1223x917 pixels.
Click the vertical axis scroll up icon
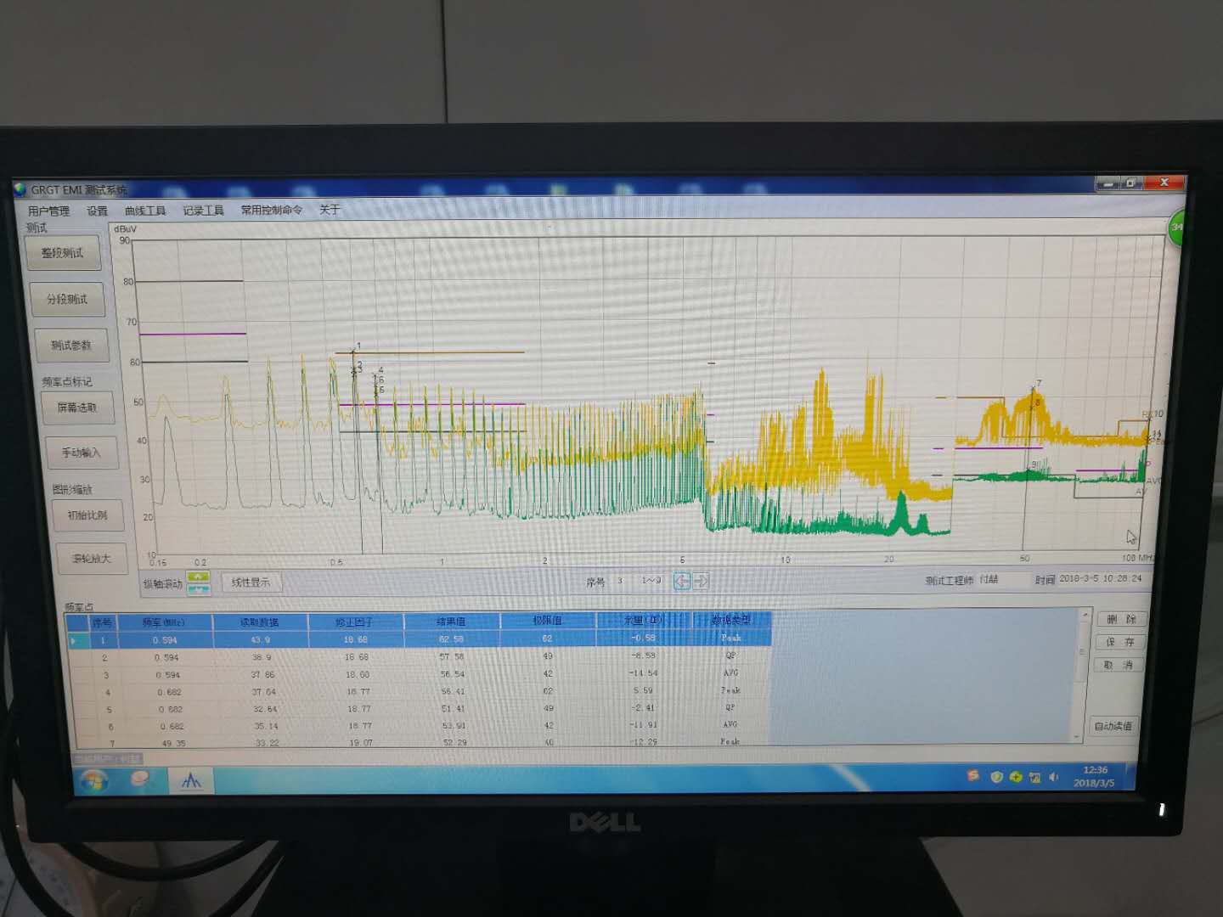[198, 577]
